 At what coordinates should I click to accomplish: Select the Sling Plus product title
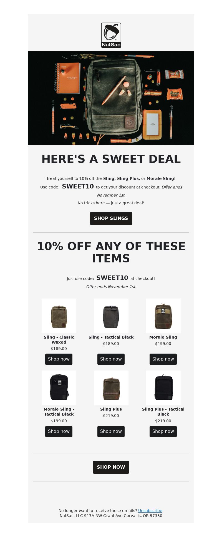[x=111, y=409]
